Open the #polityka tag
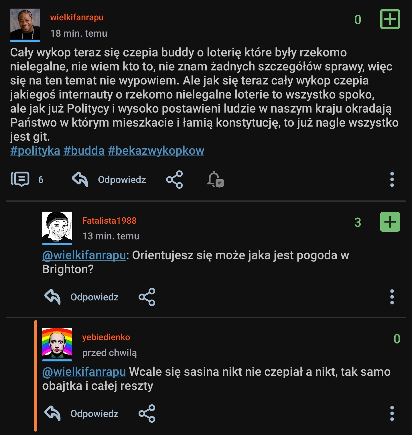 tap(35, 151)
